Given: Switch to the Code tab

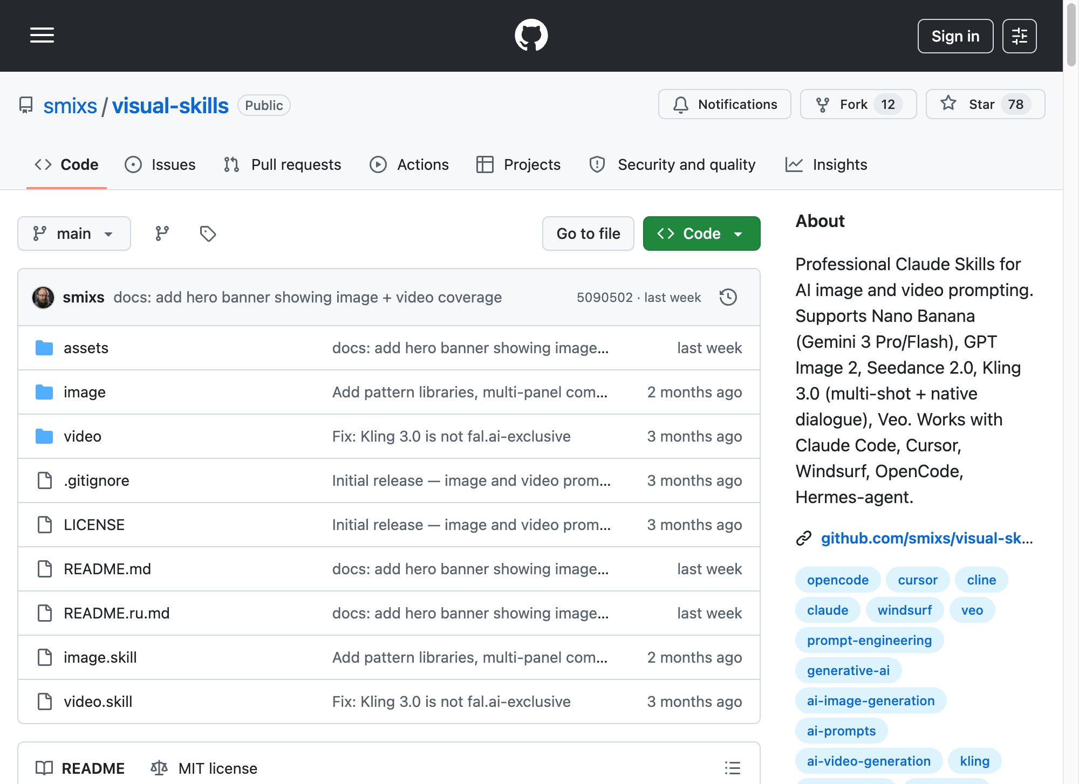Looking at the screenshot, I should (x=66, y=164).
